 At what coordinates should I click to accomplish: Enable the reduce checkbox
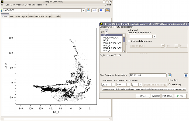(x=169, y=80)
